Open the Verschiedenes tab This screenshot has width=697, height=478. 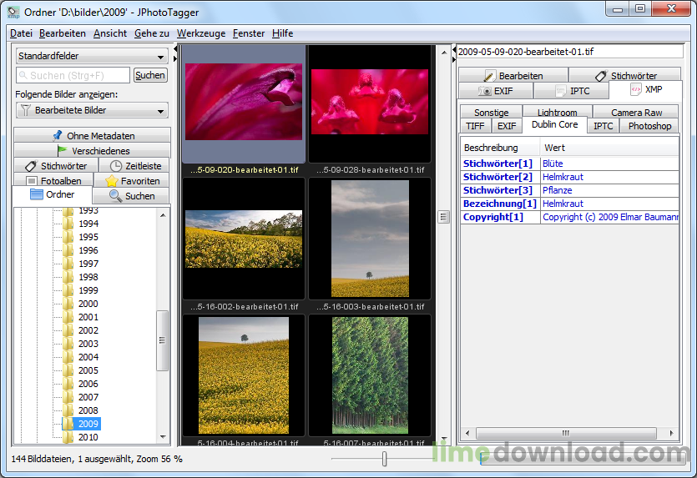click(x=92, y=151)
